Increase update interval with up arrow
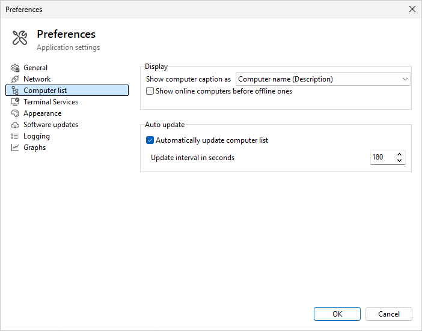 [400, 154]
